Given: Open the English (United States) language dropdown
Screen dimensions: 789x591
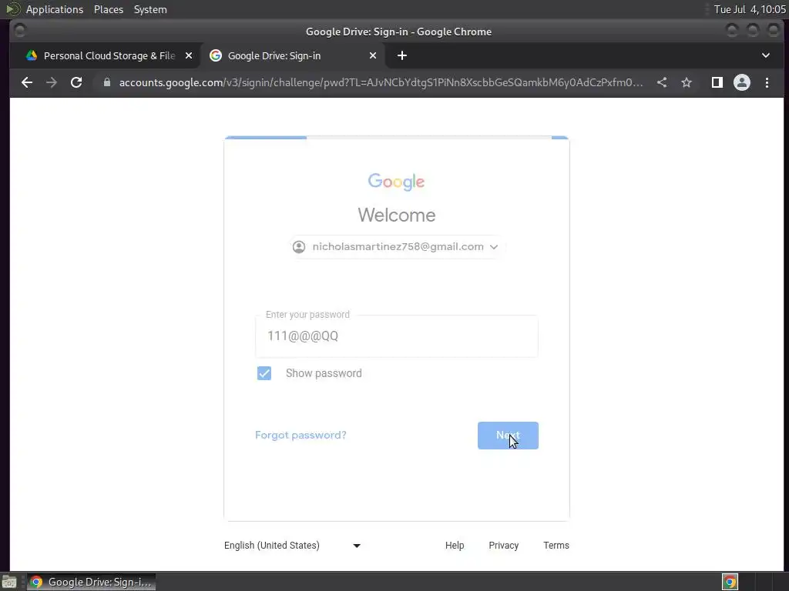Looking at the screenshot, I should click(292, 546).
